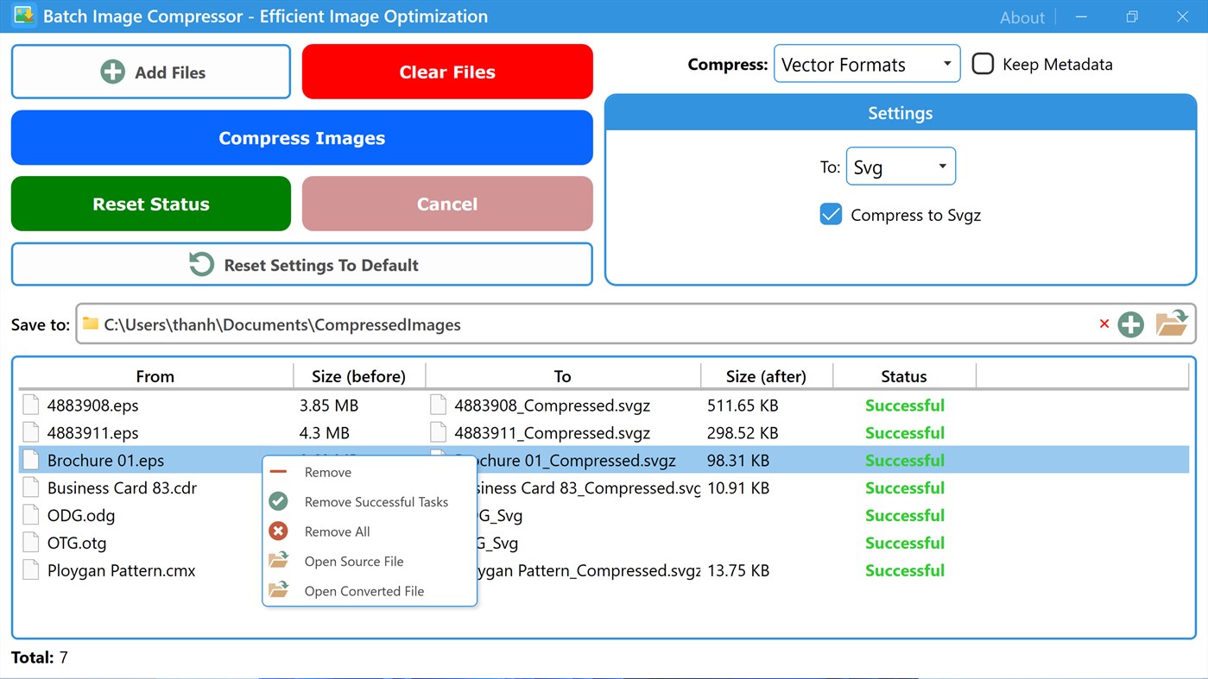Click file icon beside 4883911_Compressed.svgz
The height and width of the screenshot is (679, 1208).
pyautogui.click(x=439, y=433)
